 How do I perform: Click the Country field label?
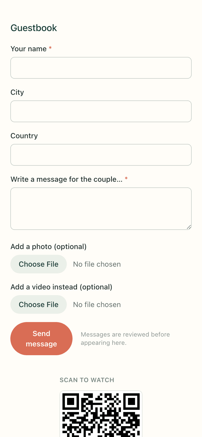[24, 136]
